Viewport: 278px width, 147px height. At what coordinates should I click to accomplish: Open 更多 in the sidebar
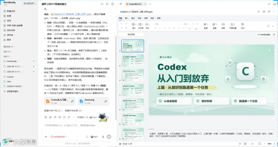[7, 40]
